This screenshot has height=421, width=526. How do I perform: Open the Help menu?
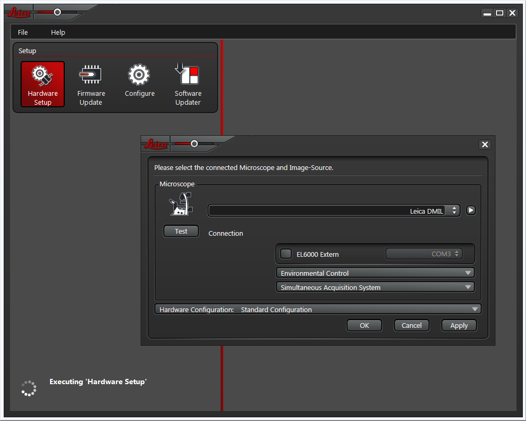point(58,33)
